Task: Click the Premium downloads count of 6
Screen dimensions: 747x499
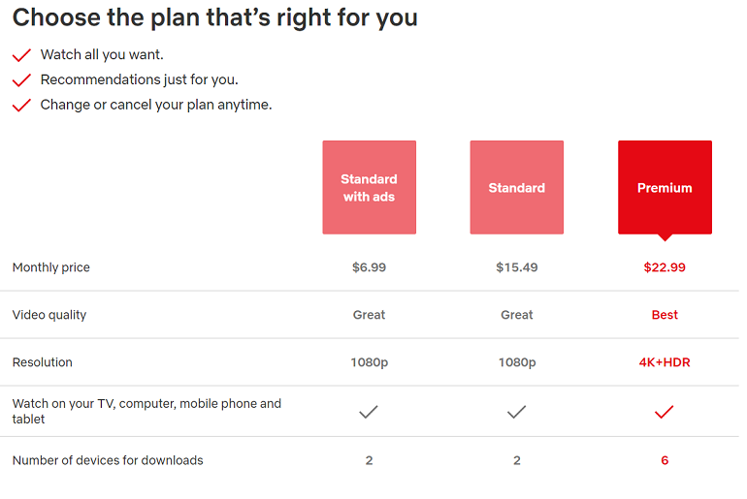Action: pyautogui.click(x=665, y=460)
